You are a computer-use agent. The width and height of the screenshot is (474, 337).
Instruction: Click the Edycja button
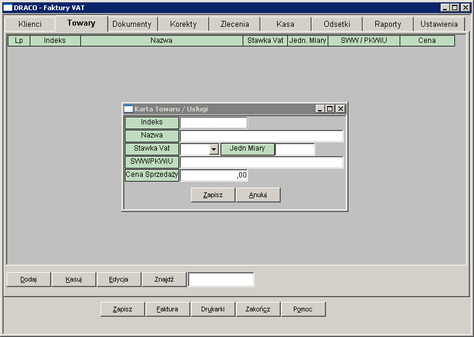(119, 279)
